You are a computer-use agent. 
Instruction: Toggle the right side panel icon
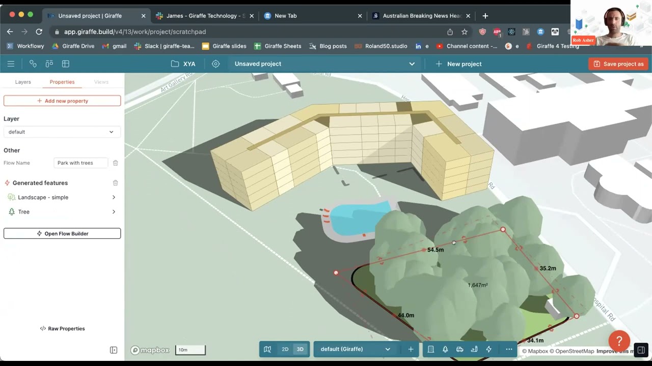coord(641,350)
